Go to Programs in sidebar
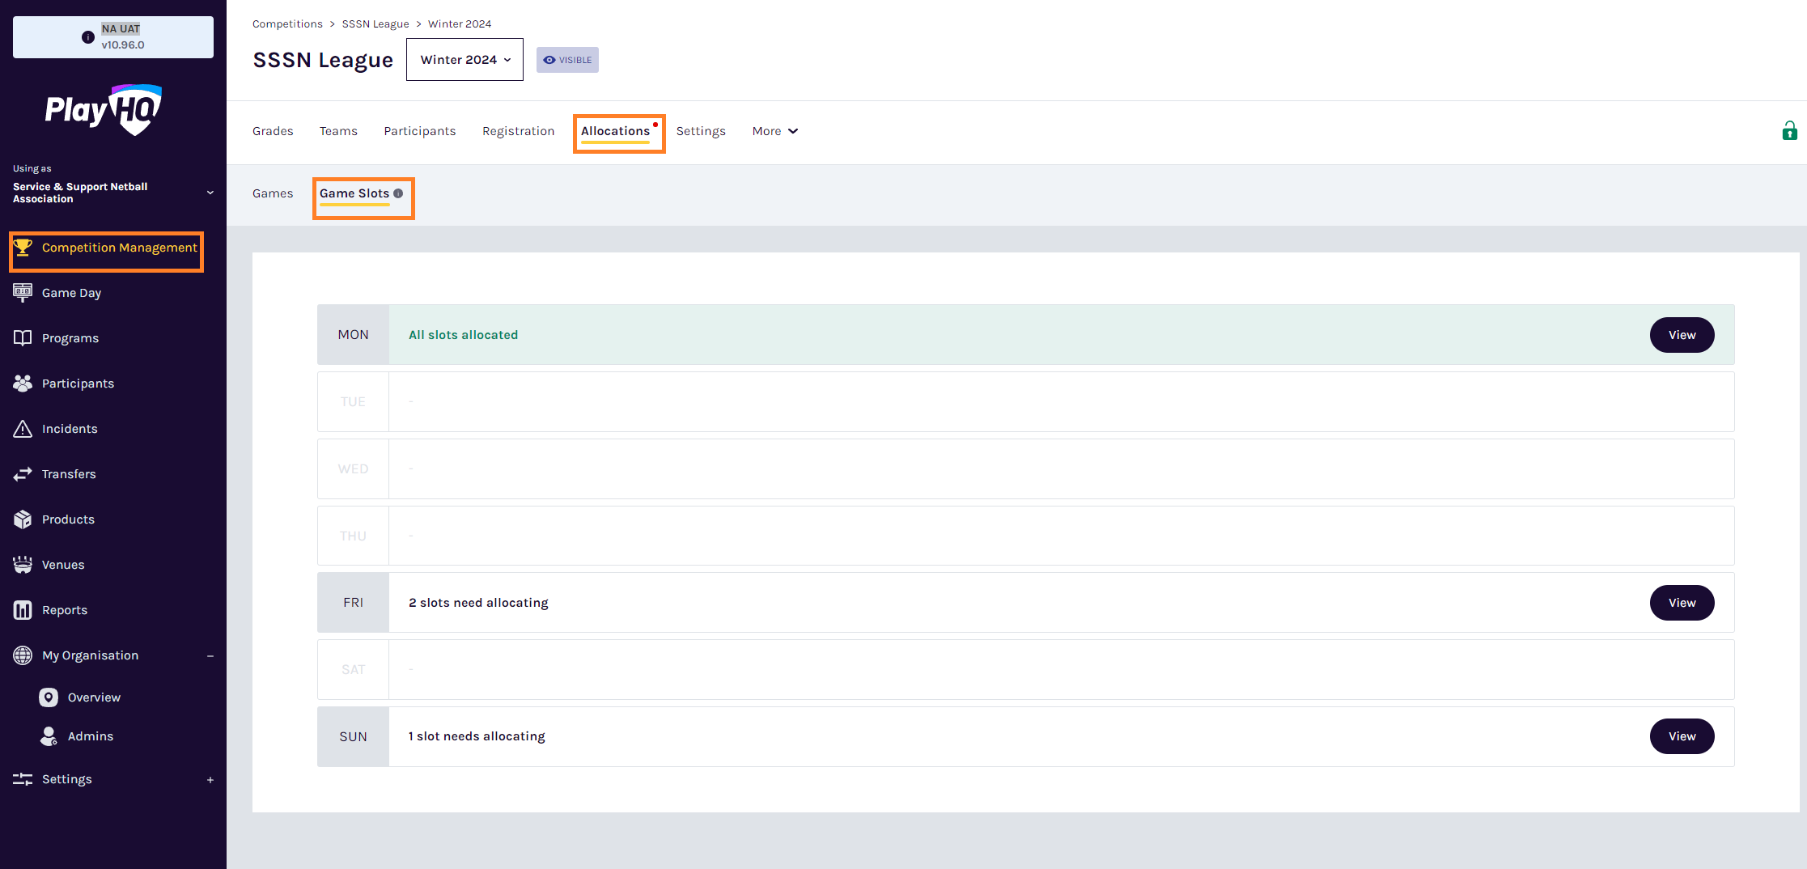Viewport: 1807px width, 869px height. pos(70,338)
